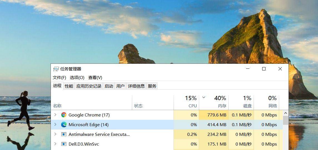Sort processes by CPU column header
The height and width of the screenshot is (150, 318).
point(186,102)
